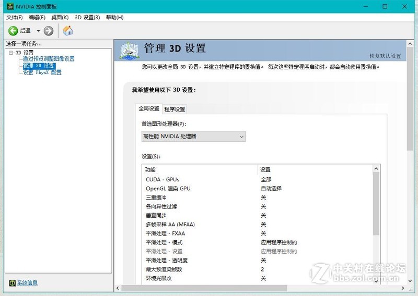Open the 桌面(K) menu
This screenshot has width=418, height=296.
tap(60, 17)
